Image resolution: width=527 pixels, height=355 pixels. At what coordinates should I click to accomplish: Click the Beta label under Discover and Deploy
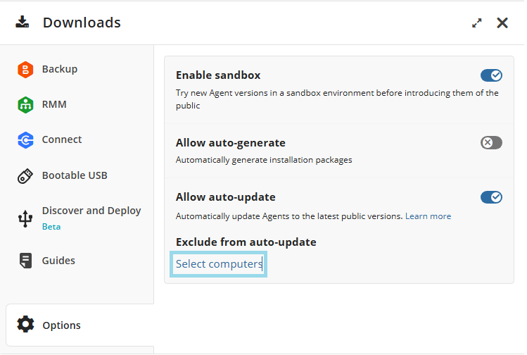click(x=51, y=227)
